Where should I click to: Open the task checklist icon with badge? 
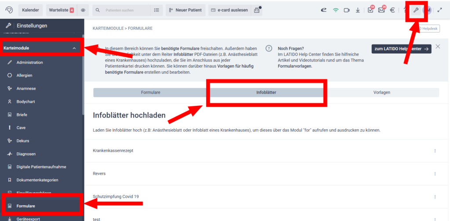370,10
